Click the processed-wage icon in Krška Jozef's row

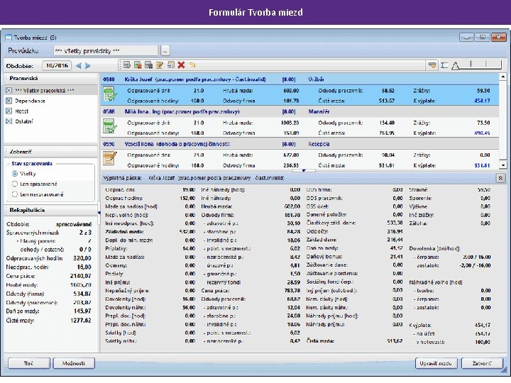[x=110, y=94]
